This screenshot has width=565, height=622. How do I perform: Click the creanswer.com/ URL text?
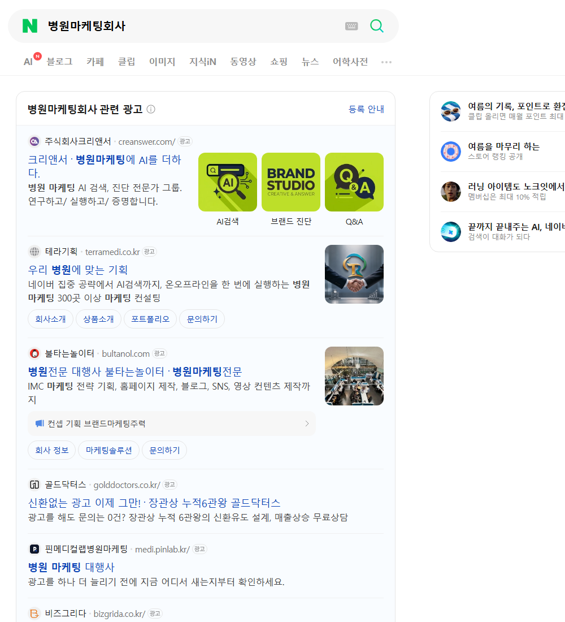click(x=147, y=141)
